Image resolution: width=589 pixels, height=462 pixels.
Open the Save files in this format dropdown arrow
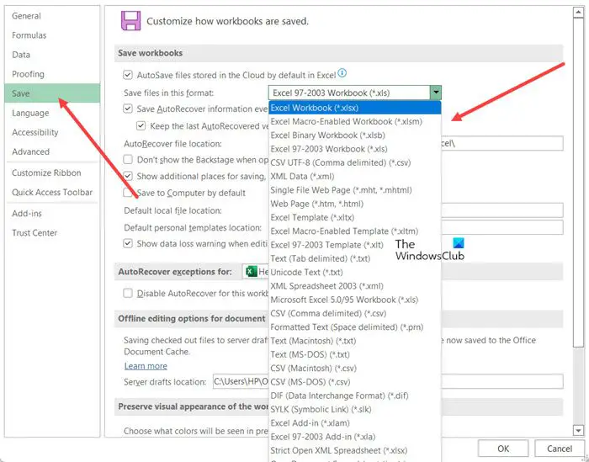[436, 93]
